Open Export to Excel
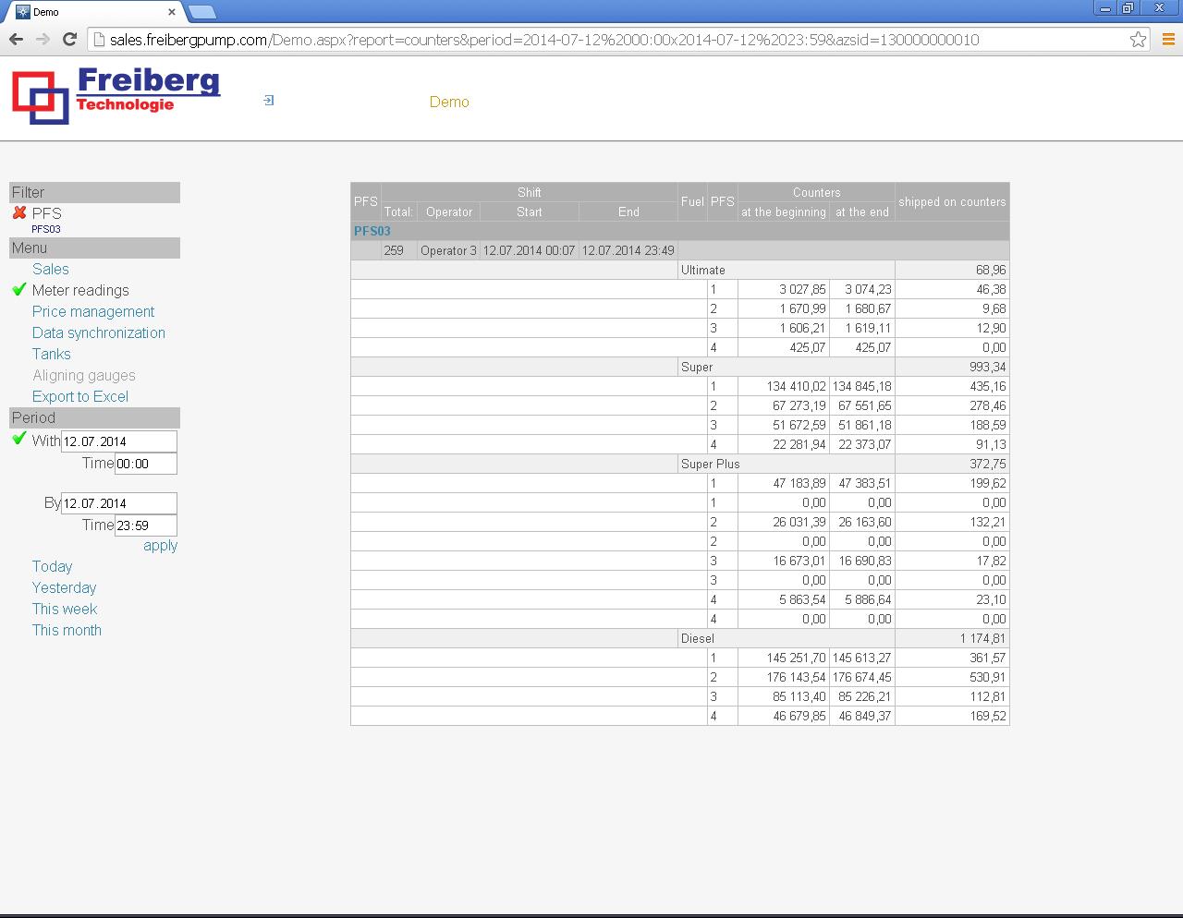This screenshot has width=1183, height=918. (80, 396)
